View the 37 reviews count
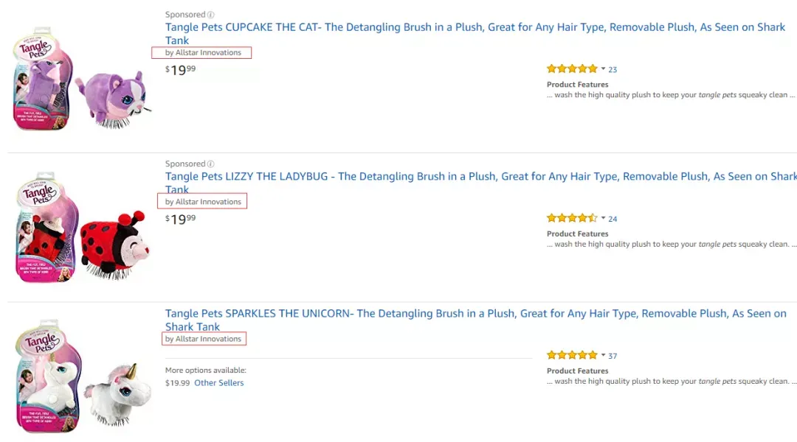 tap(613, 356)
